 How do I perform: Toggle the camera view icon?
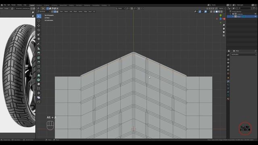(x=224, y=32)
